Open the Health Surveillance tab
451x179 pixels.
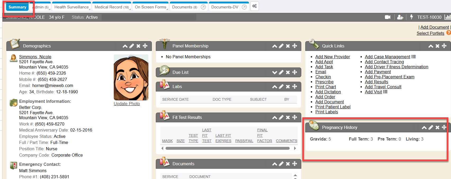click(71, 7)
